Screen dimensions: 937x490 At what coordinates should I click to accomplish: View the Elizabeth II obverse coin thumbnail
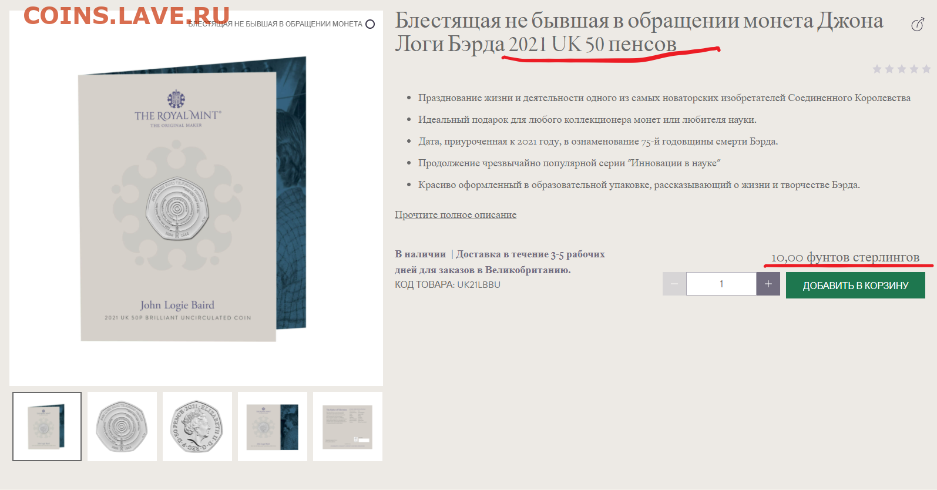[x=197, y=427]
